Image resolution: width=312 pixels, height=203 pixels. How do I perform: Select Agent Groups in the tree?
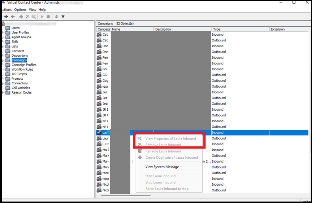pos(21,37)
